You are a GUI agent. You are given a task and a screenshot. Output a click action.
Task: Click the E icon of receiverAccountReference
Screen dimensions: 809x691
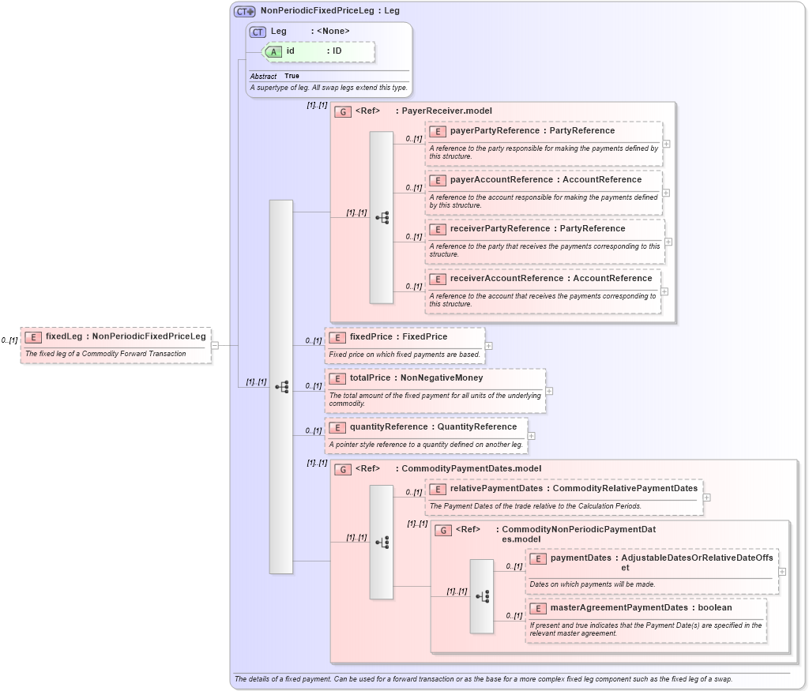[438, 279]
